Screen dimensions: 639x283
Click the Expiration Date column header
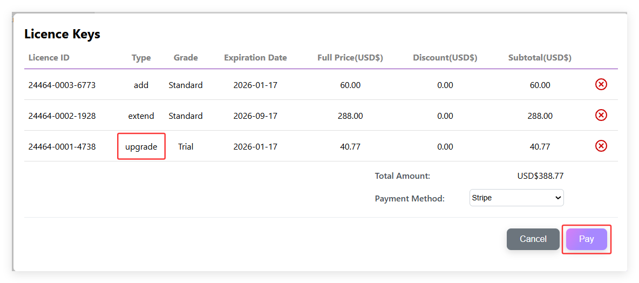coord(255,58)
